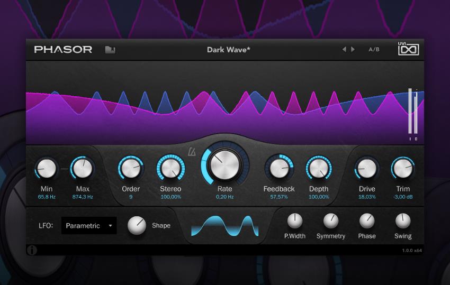The width and height of the screenshot is (450, 285).
Task: Open the LFO Parametric dropdown
Action: tap(89, 226)
